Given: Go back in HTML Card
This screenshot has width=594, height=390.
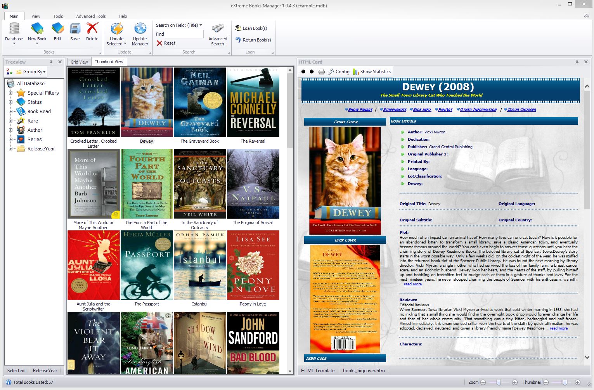Looking at the screenshot, I should pos(303,72).
